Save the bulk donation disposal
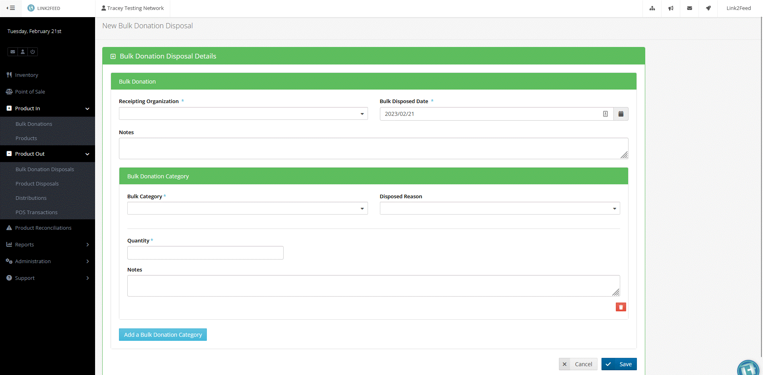Viewport: 763px width, 375px height. [x=619, y=364]
